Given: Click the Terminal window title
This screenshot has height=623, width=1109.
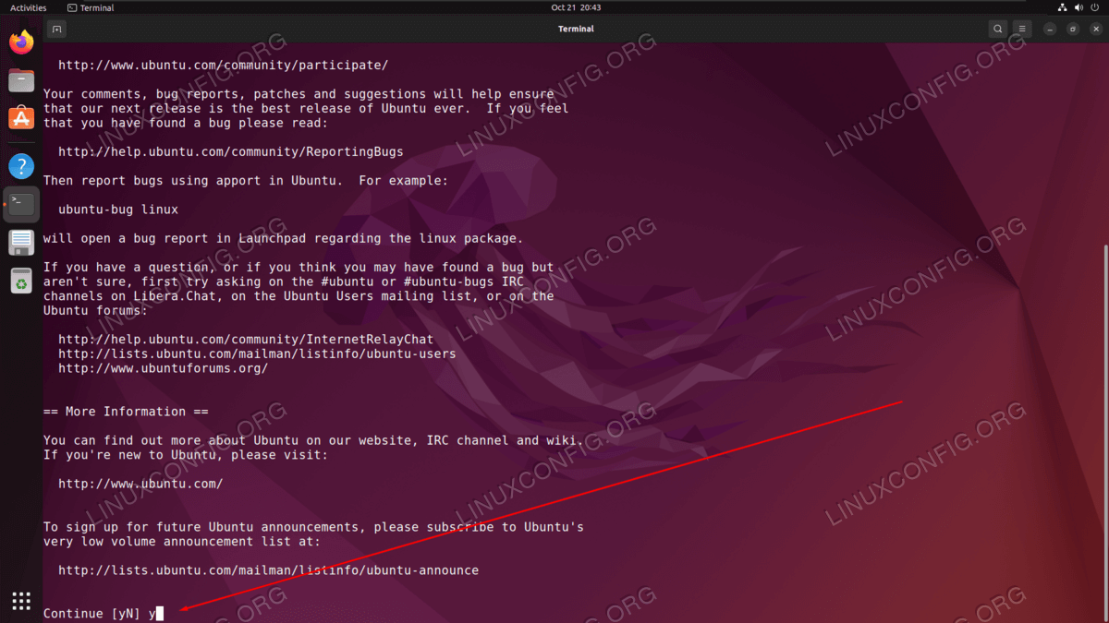Looking at the screenshot, I should coord(576,30).
